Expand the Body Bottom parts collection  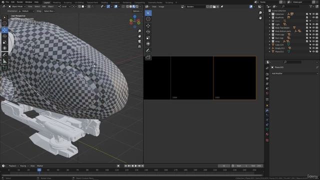pos(269,31)
